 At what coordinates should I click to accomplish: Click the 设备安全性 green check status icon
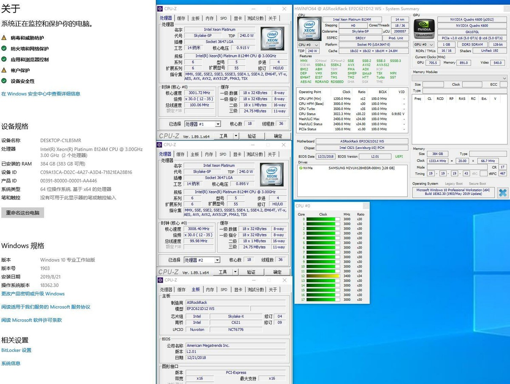click(x=4, y=81)
